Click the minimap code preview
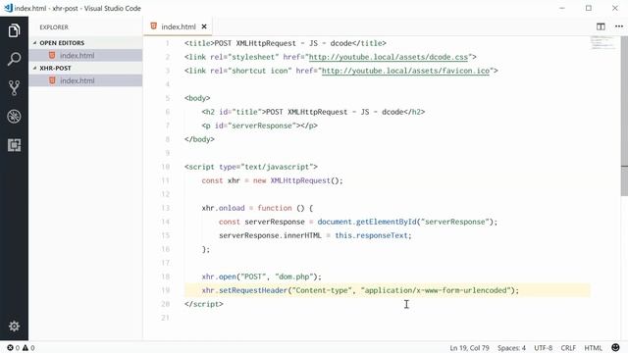628x353 pixels. 602,42
